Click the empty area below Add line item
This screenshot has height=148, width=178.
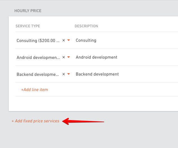(x=93, y=103)
